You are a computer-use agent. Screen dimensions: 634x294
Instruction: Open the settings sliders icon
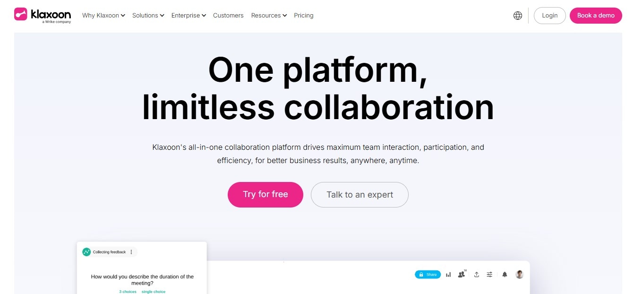[489, 275]
